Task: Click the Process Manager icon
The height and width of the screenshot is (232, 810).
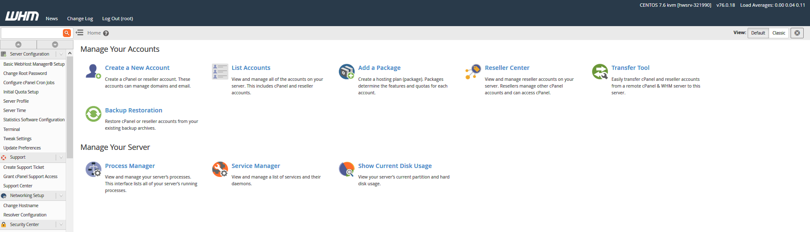Action: [x=93, y=169]
